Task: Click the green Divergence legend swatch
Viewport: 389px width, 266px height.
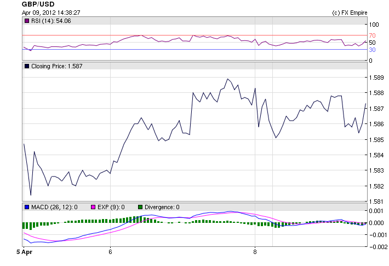Action: coord(140,207)
